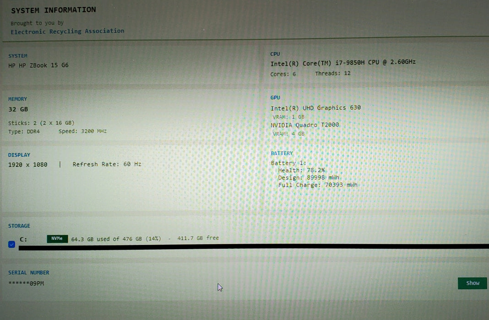Click the Show serial number button
Screen dimensions: 489x320
point(472,283)
